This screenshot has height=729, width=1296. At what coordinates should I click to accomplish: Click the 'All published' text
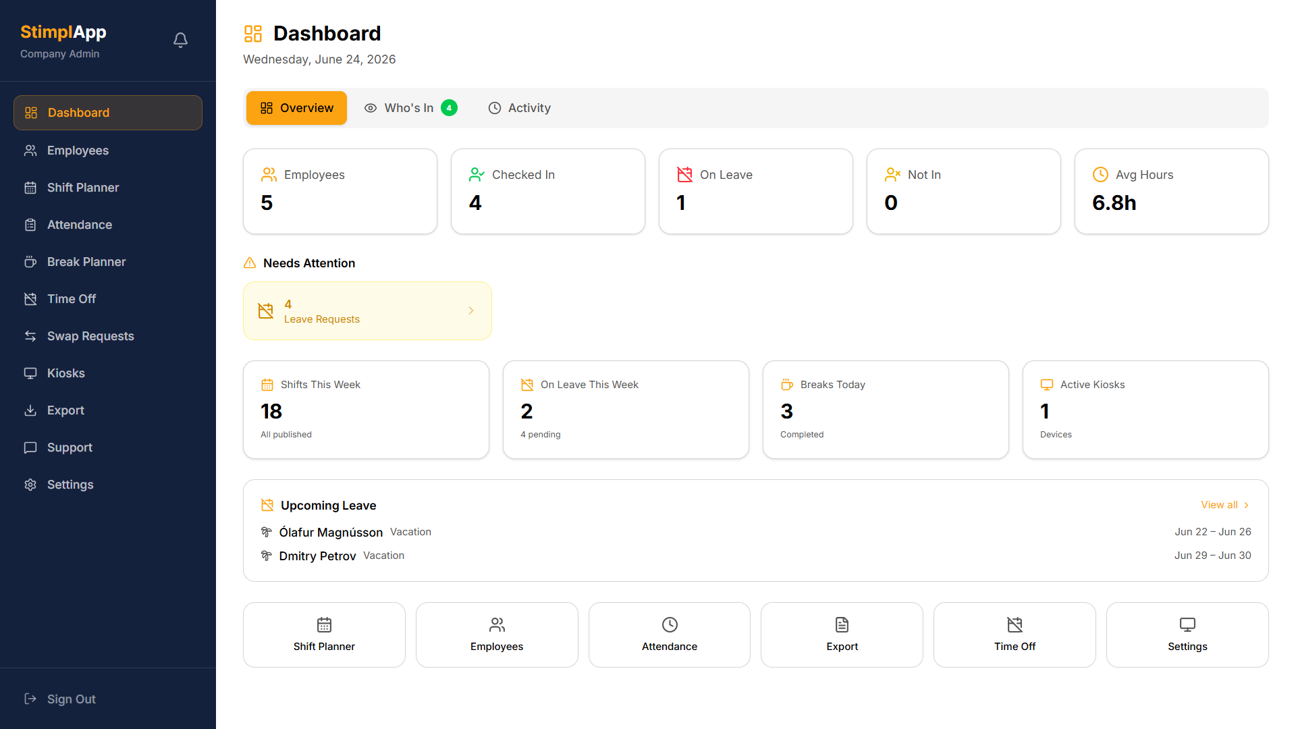(286, 435)
